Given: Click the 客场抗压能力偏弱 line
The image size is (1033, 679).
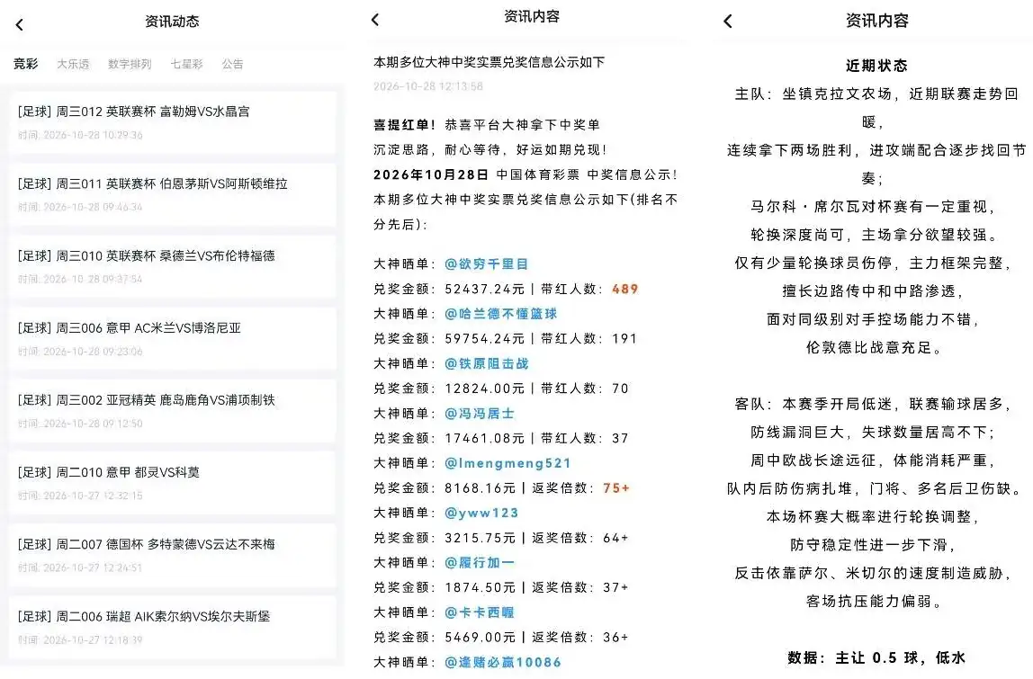Looking at the screenshot, I should [876, 601].
